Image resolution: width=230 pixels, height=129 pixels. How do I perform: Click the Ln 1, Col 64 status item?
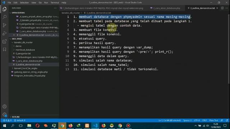click(x=170, y=120)
